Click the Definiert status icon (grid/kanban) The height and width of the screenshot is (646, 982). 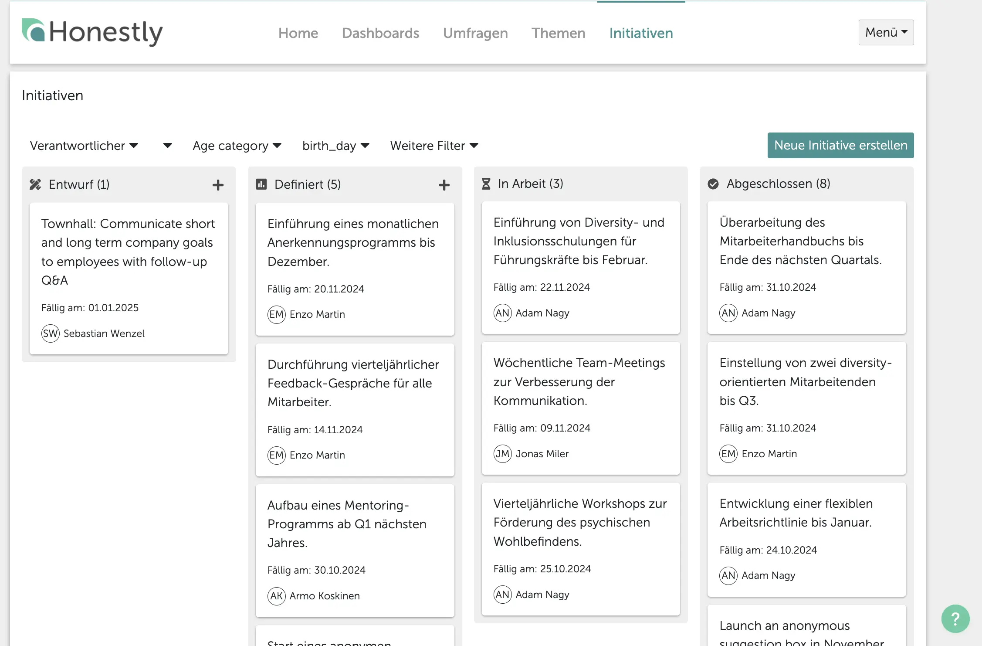pyautogui.click(x=260, y=184)
